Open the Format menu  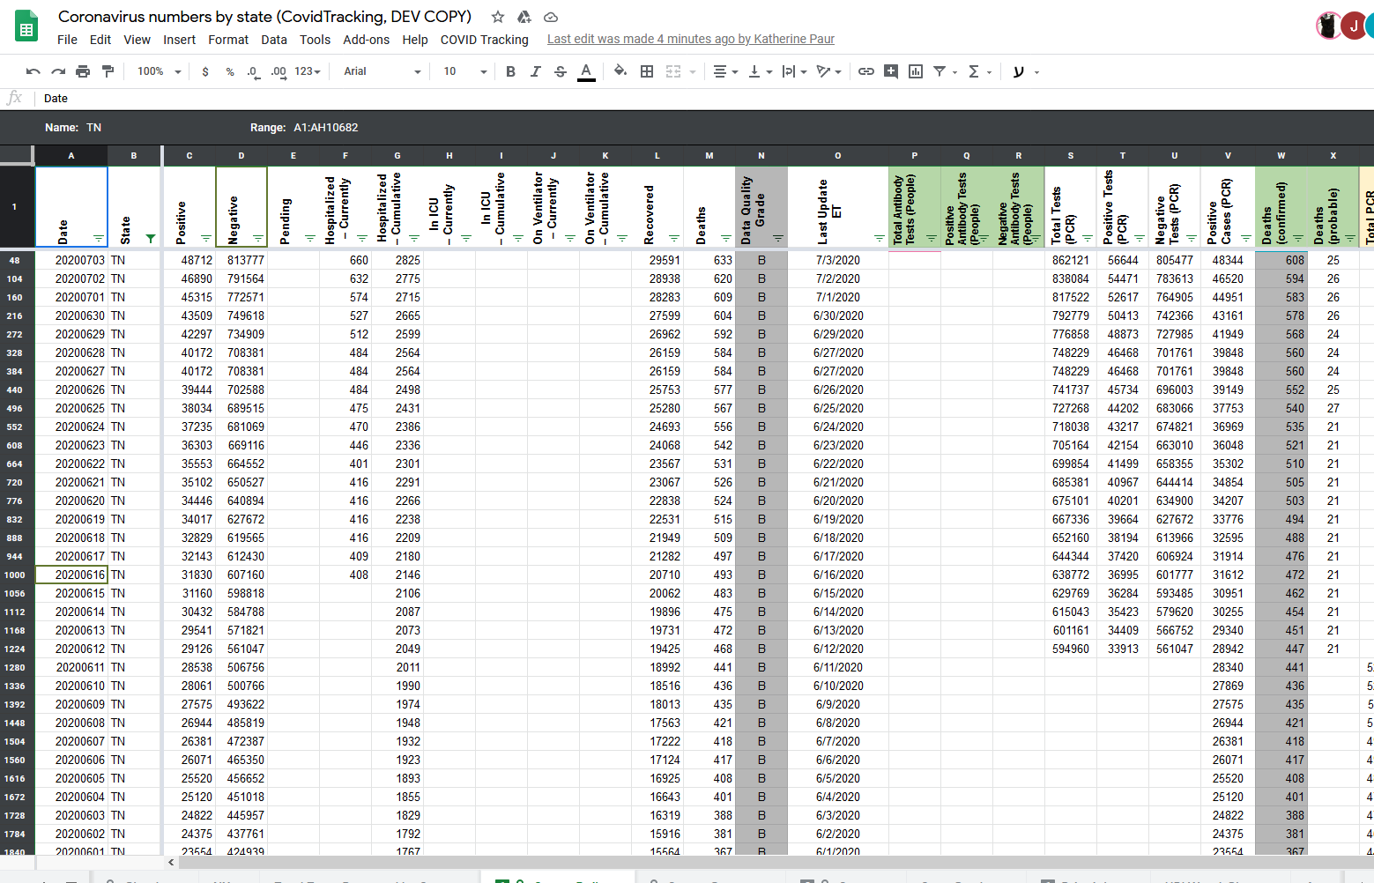coord(228,40)
